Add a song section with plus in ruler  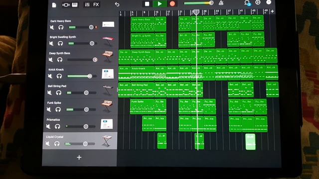272,11
